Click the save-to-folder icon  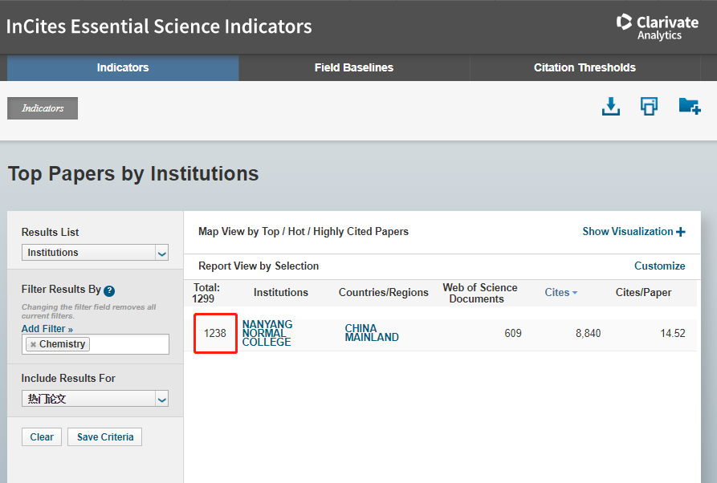[x=689, y=106]
